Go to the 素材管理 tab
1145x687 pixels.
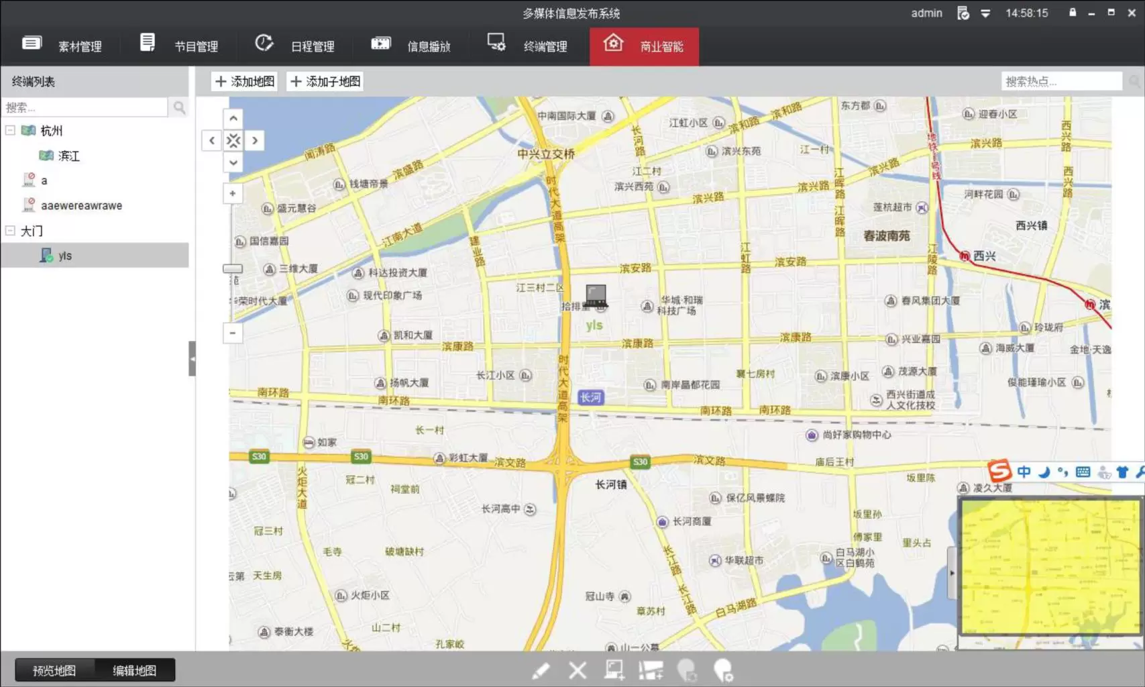click(62, 46)
